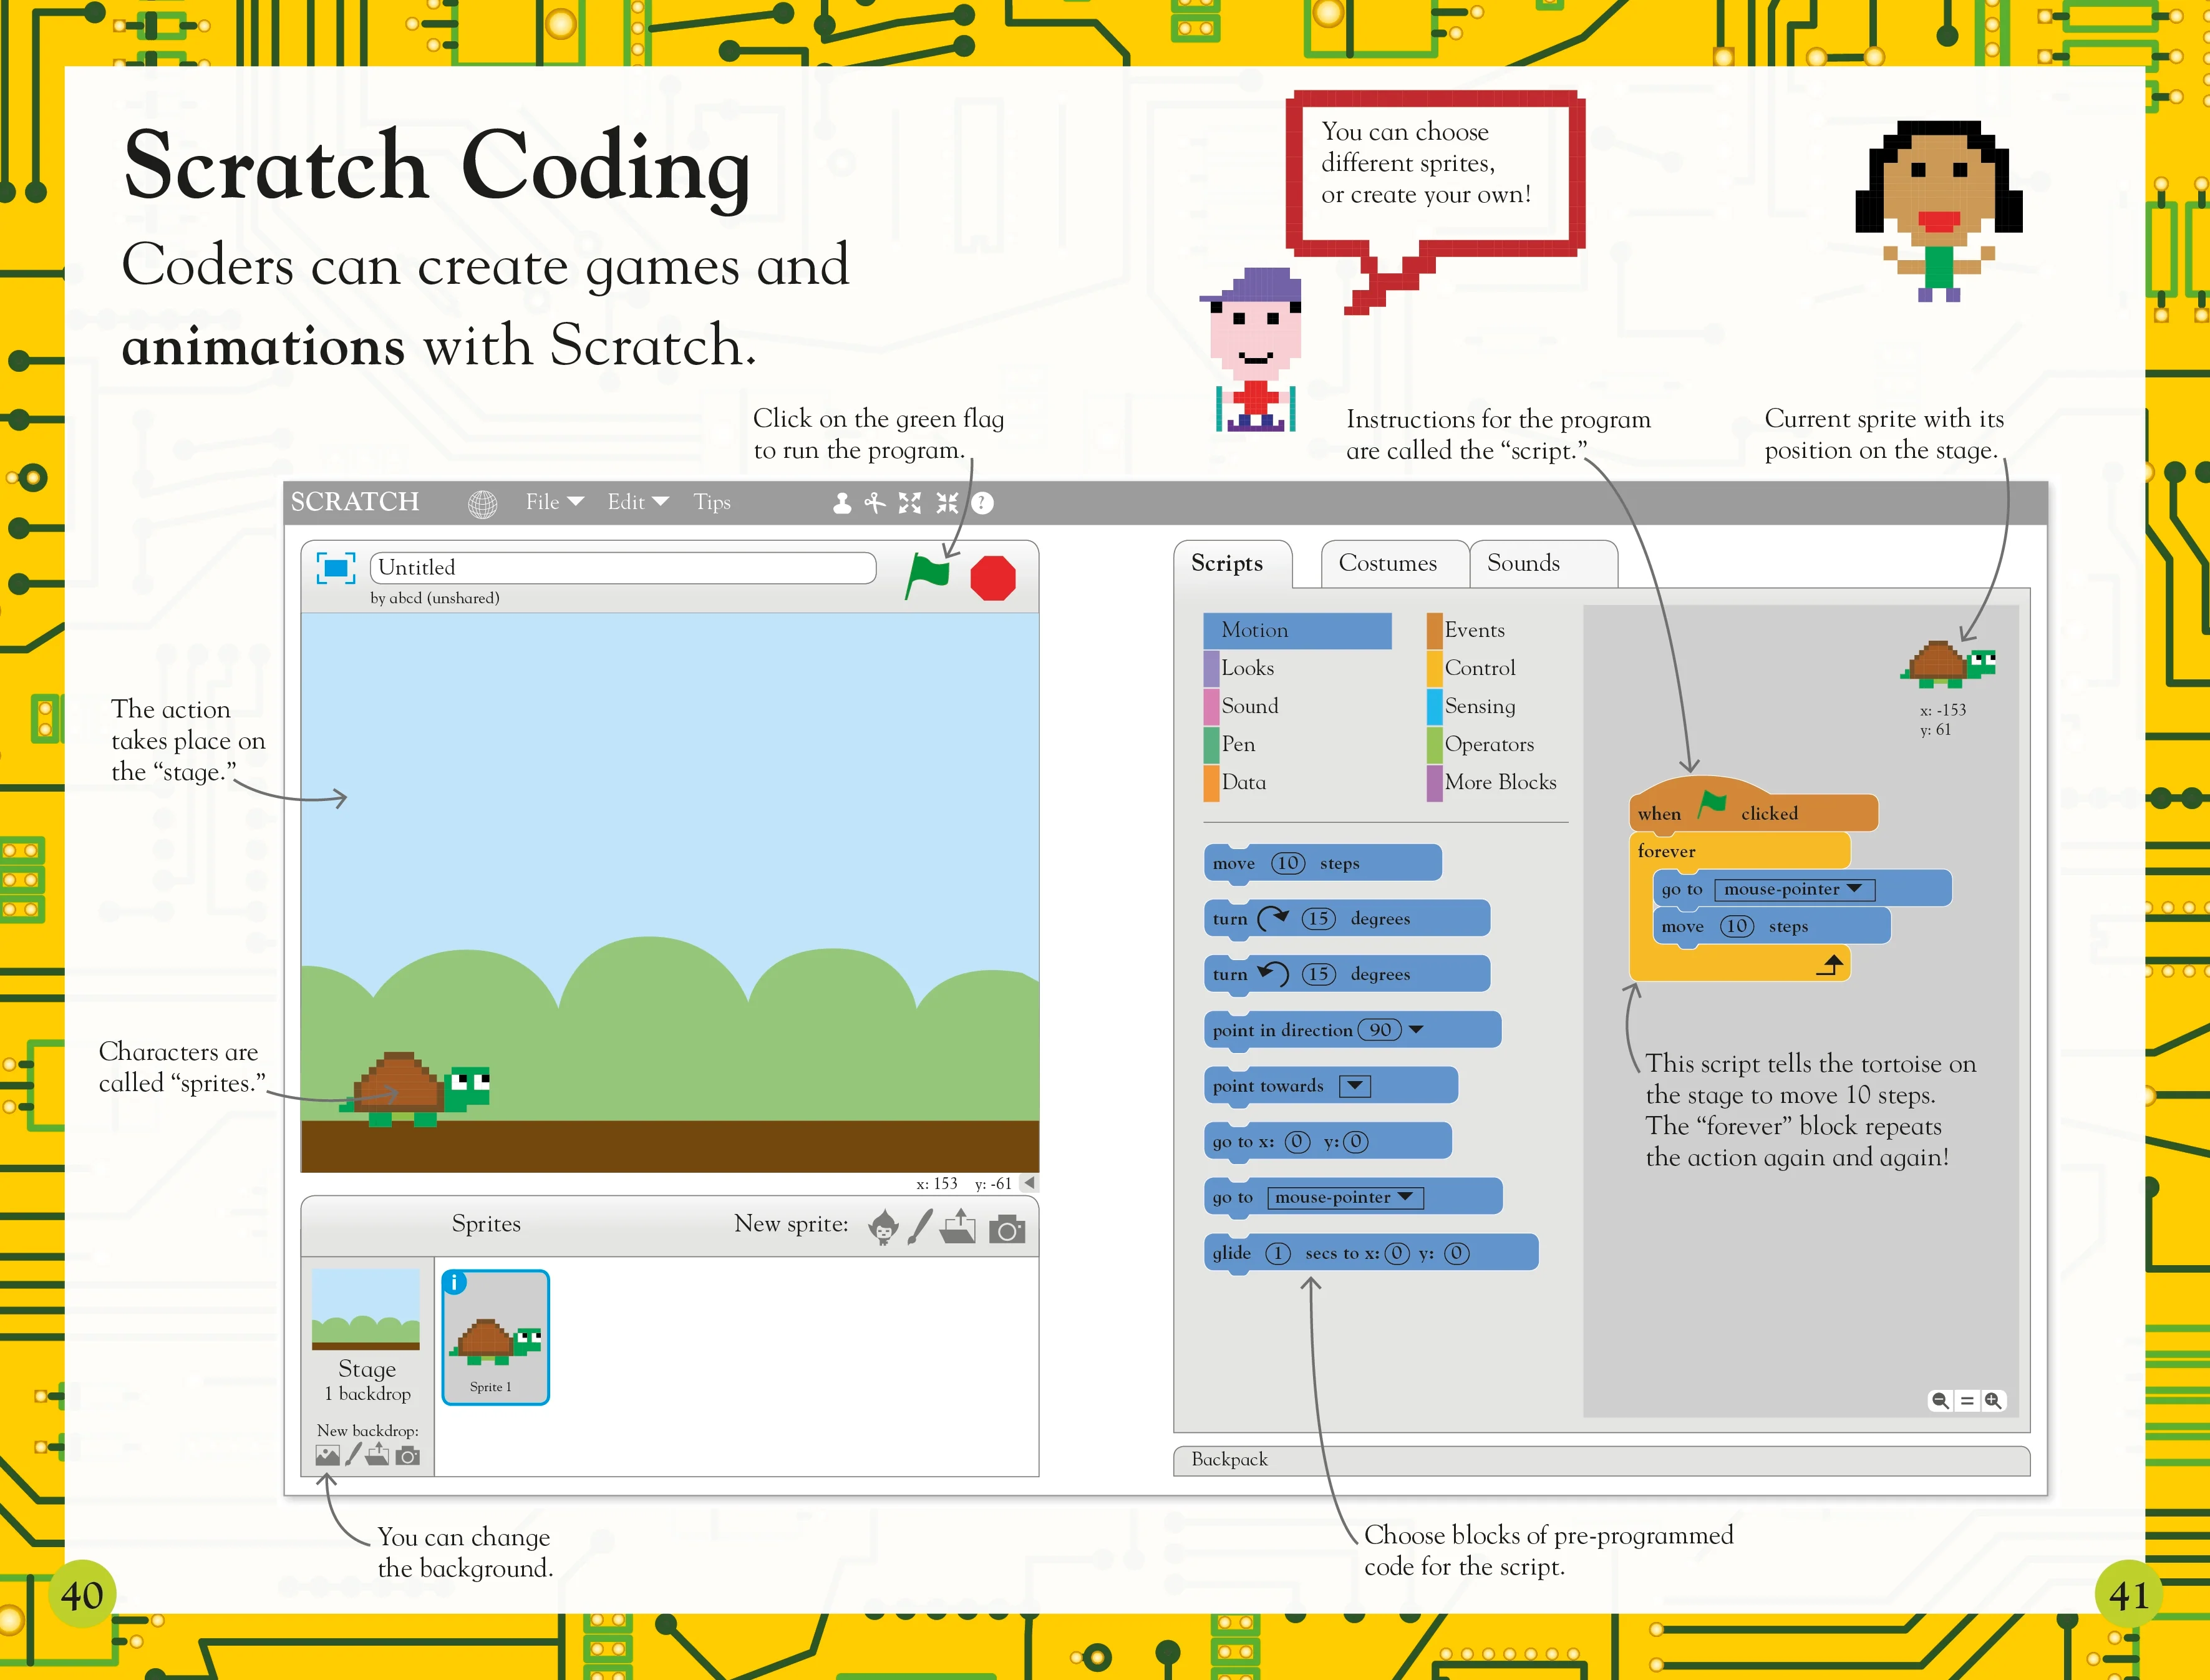Open block help question mark icon
Viewport: 2210px width, 1680px height.
983,503
